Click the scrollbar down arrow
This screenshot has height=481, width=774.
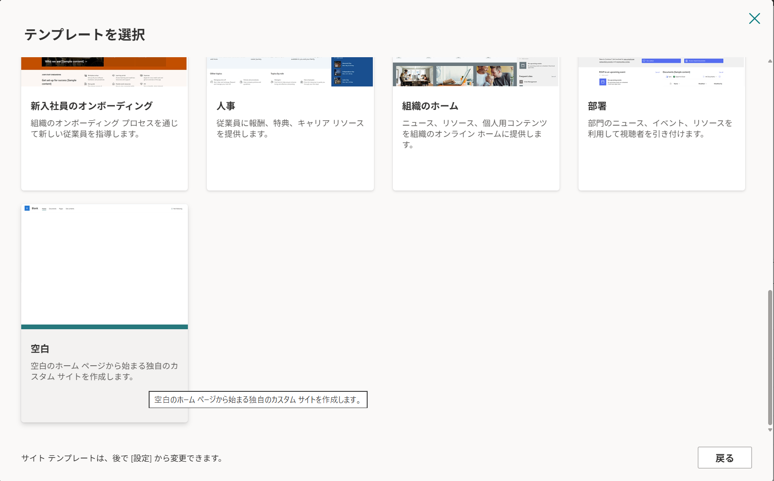tap(770, 430)
